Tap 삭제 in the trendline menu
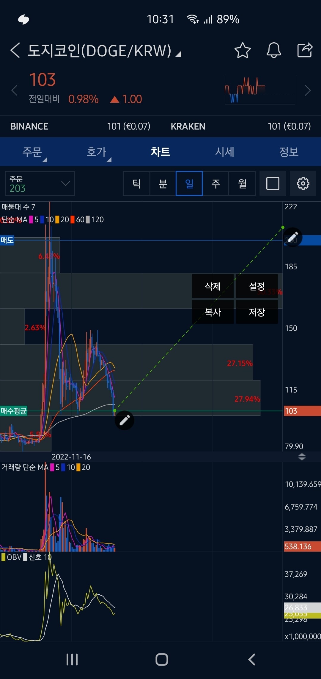This screenshot has height=679, width=321. tap(213, 286)
